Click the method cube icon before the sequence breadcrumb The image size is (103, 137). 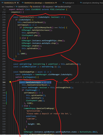44,7
